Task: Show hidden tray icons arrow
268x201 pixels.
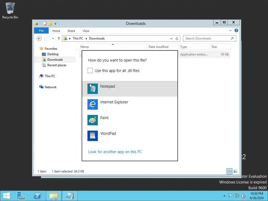Action: pyautogui.click(x=224, y=196)
